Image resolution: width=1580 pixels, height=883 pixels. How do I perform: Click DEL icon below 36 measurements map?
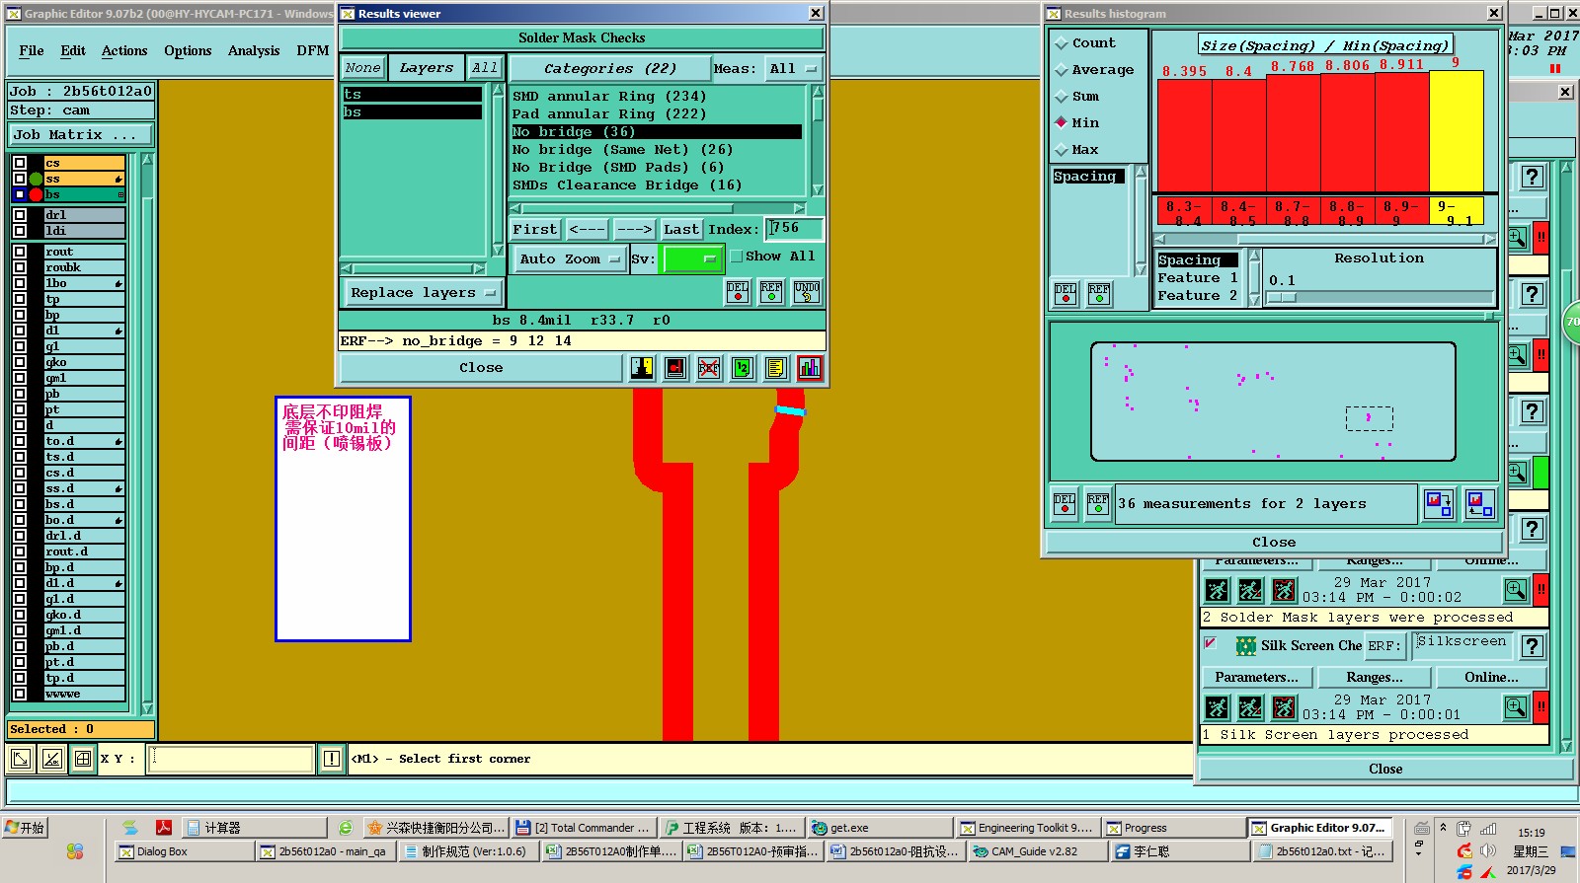coord(1065,504)
